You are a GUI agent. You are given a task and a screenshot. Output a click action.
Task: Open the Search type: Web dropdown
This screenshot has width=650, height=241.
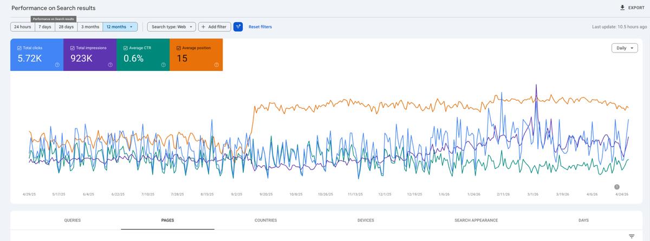pyautogui.click(x=172, y=27)
